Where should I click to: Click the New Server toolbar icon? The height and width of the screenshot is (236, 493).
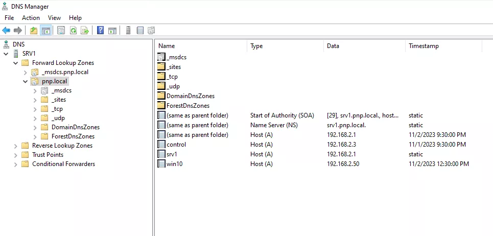128,31
